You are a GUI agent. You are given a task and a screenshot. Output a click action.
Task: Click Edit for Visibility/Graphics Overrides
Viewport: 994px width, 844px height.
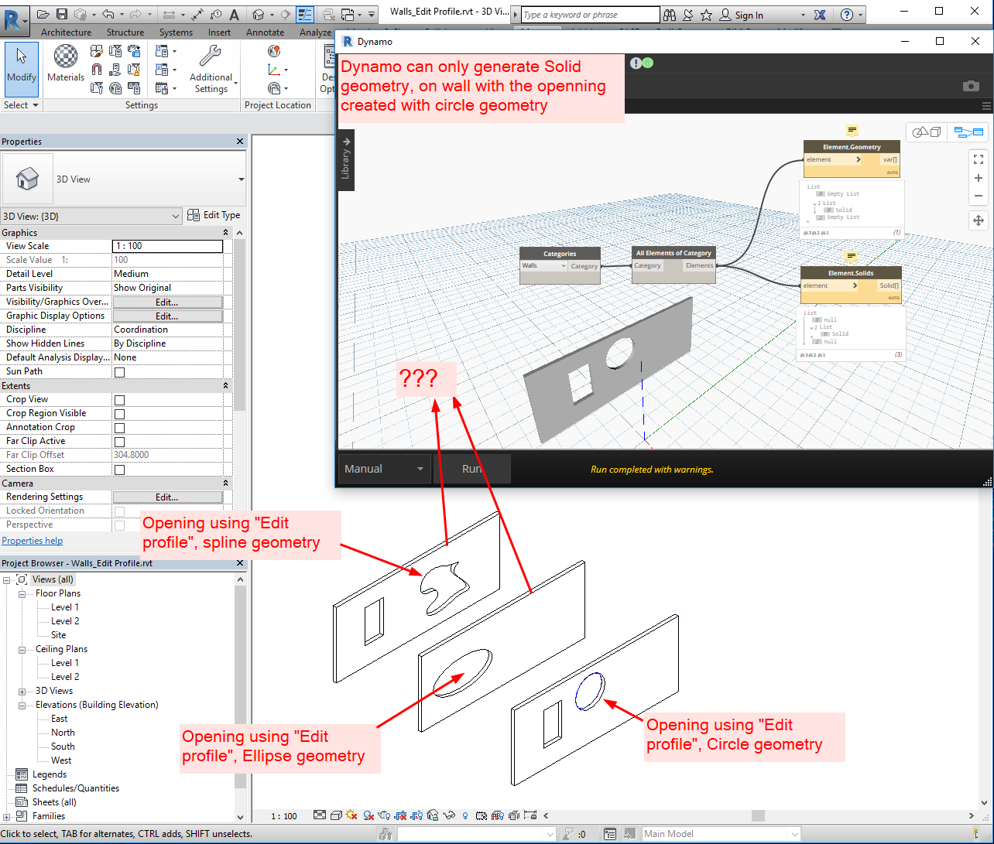tap(167, 302)
